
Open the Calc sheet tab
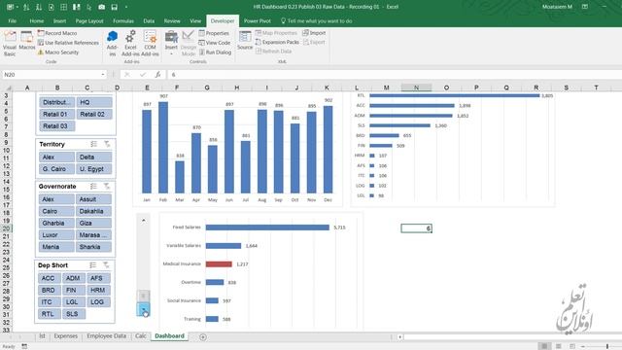(x=140, y=336)
